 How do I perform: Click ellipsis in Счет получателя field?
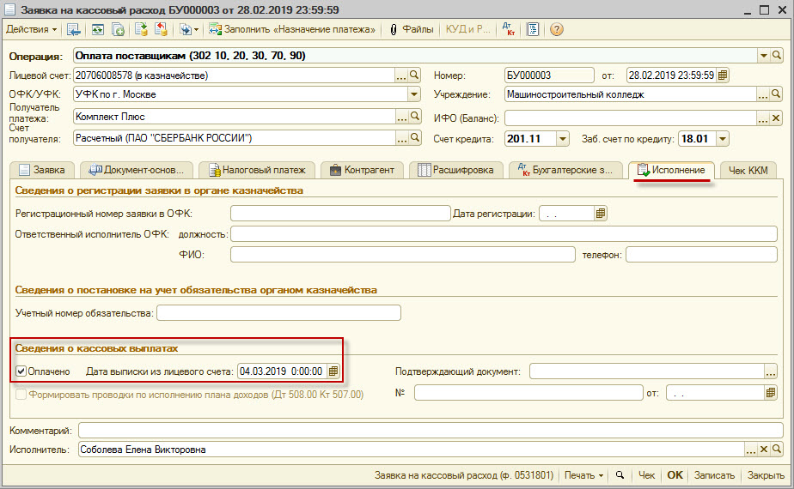(x=401, y=138)
